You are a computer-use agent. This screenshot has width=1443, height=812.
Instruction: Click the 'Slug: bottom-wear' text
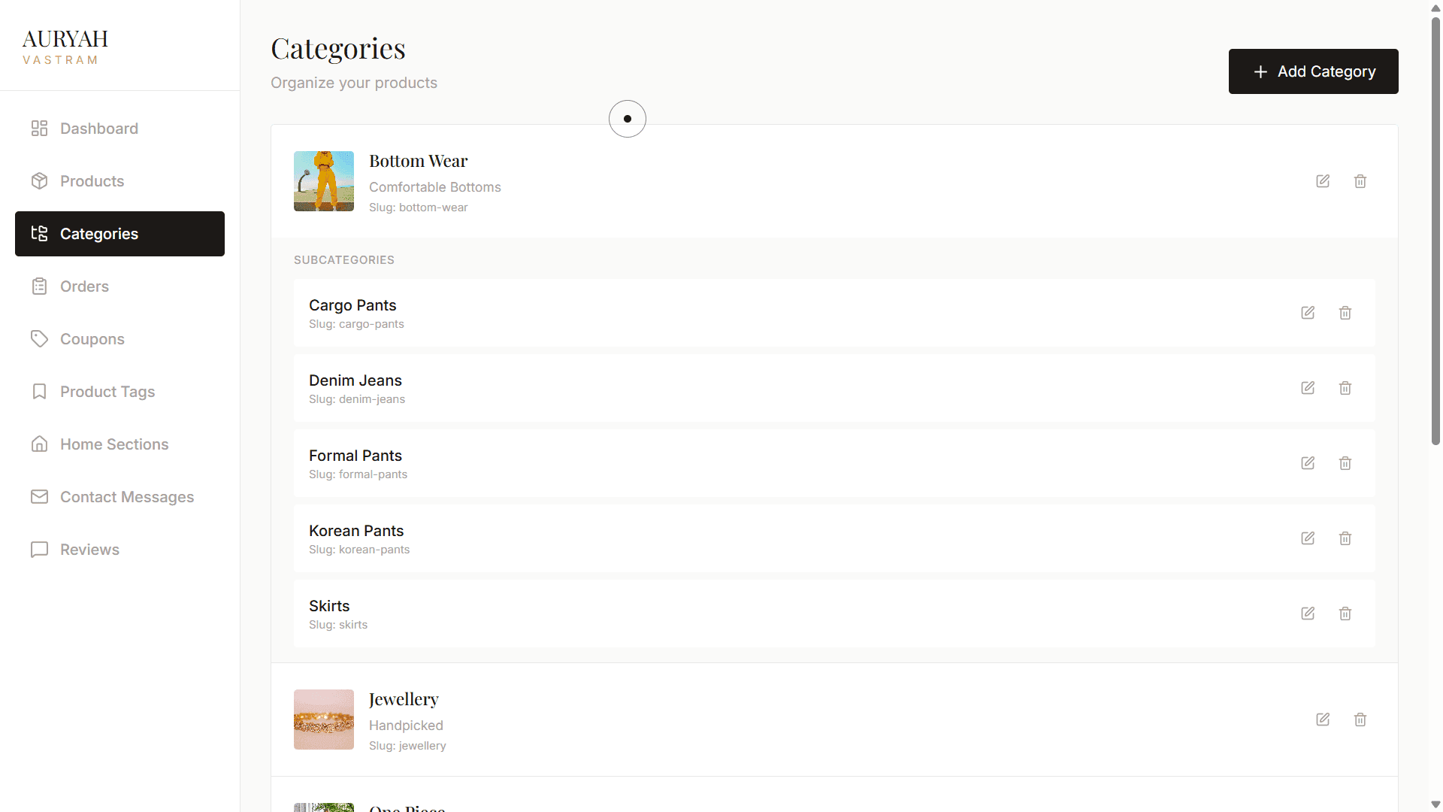[418, 208]
